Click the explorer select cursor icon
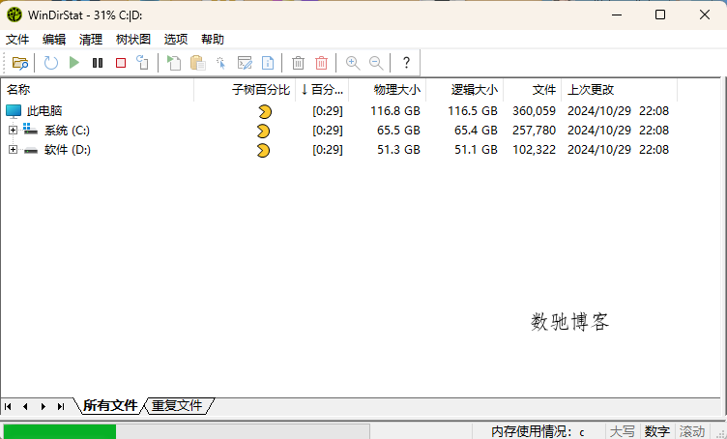 point(221,63)
